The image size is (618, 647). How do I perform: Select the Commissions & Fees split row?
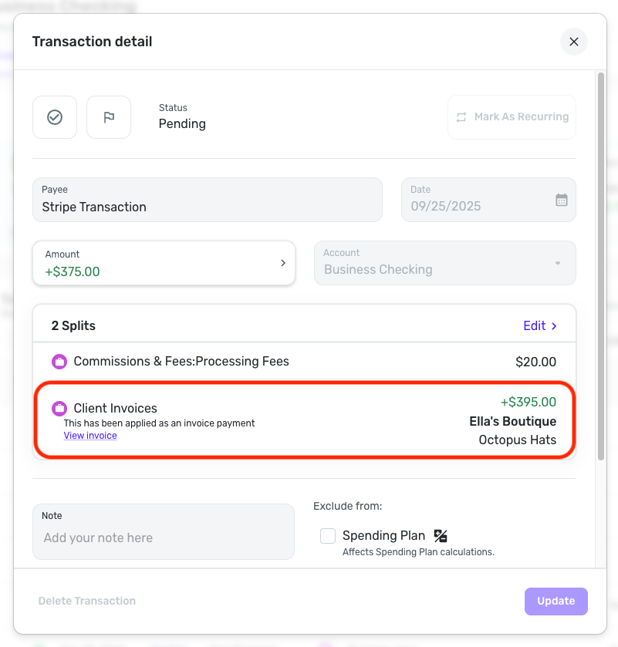pos(303,362)
